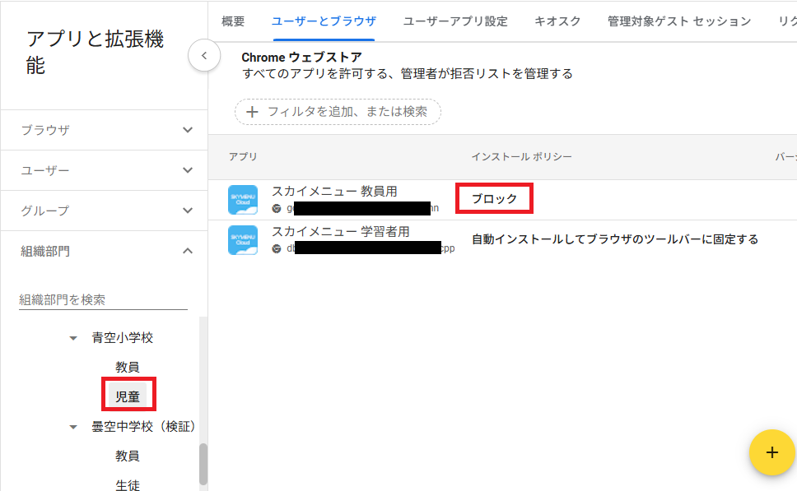Viewport: 797px width, 491px height.
Task: Expand the ユーザー section
Action: (188, 170)
